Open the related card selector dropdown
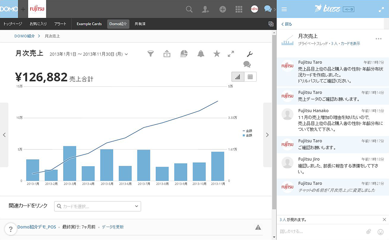The image size is (389, 243). (98, 207)
